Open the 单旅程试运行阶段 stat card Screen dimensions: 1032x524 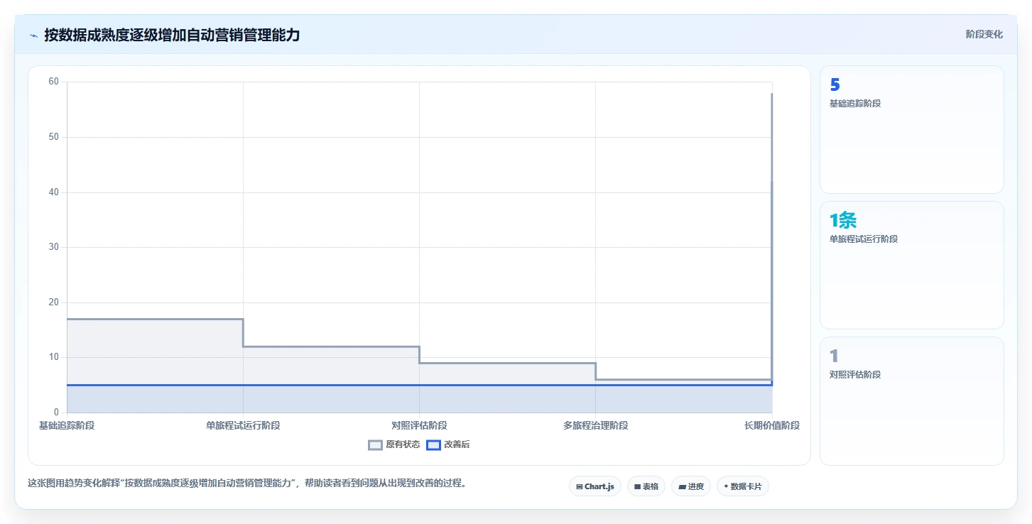[912, 265]
